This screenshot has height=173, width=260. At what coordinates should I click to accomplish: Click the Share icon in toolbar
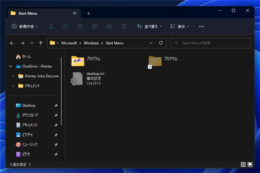pos(109,26)
